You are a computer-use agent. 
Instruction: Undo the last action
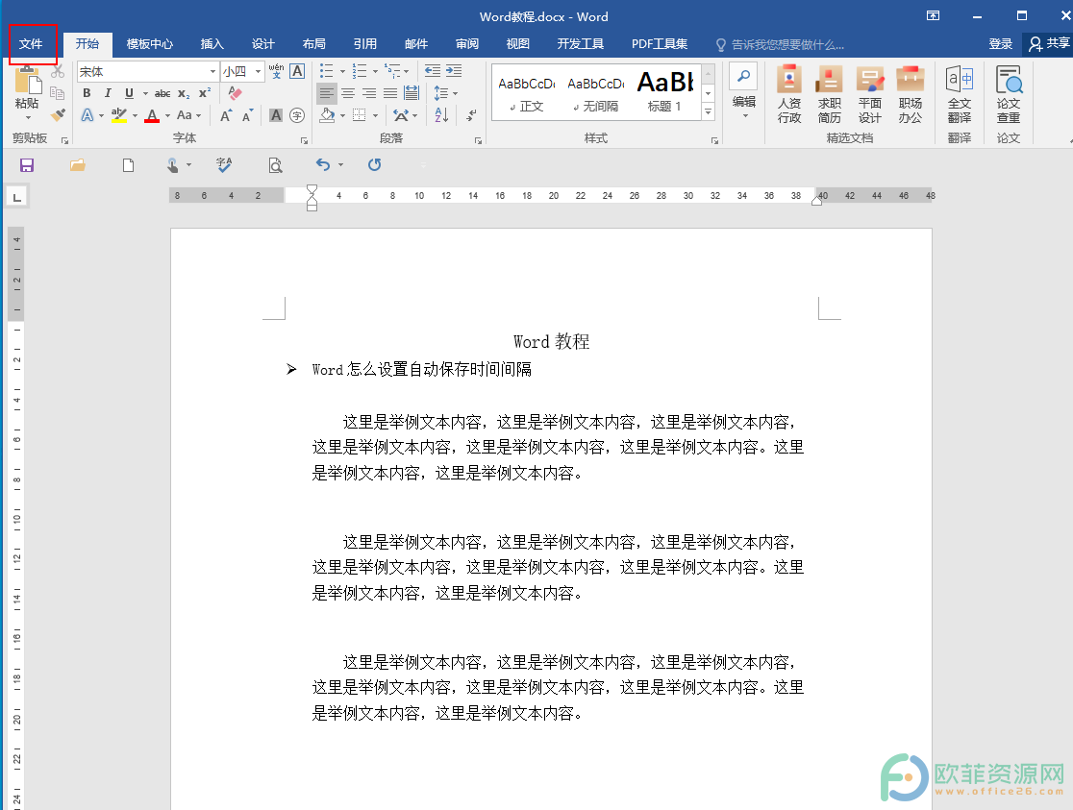tap(322, 165)
